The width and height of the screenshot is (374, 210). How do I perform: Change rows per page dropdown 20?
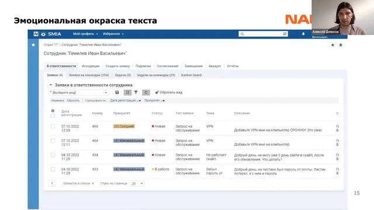point(137,184)
